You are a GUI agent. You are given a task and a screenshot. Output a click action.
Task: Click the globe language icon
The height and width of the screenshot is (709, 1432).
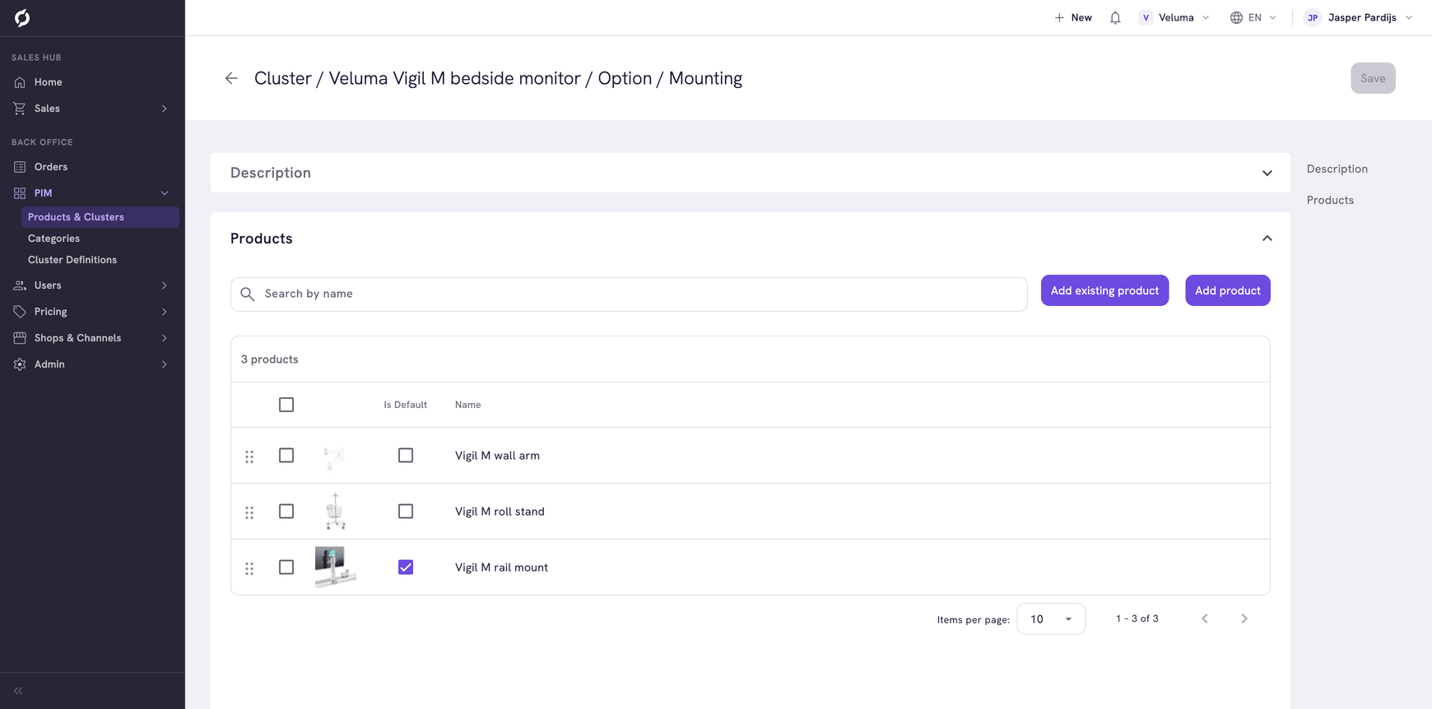tap(1236, 17)
